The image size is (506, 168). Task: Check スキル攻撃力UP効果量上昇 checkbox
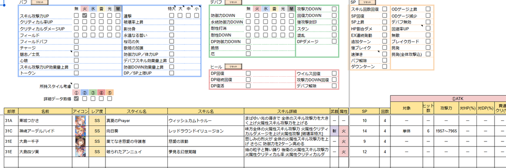click(76, 67)
